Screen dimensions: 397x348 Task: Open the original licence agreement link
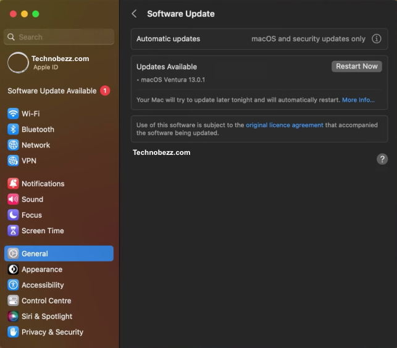pos(284,125)
